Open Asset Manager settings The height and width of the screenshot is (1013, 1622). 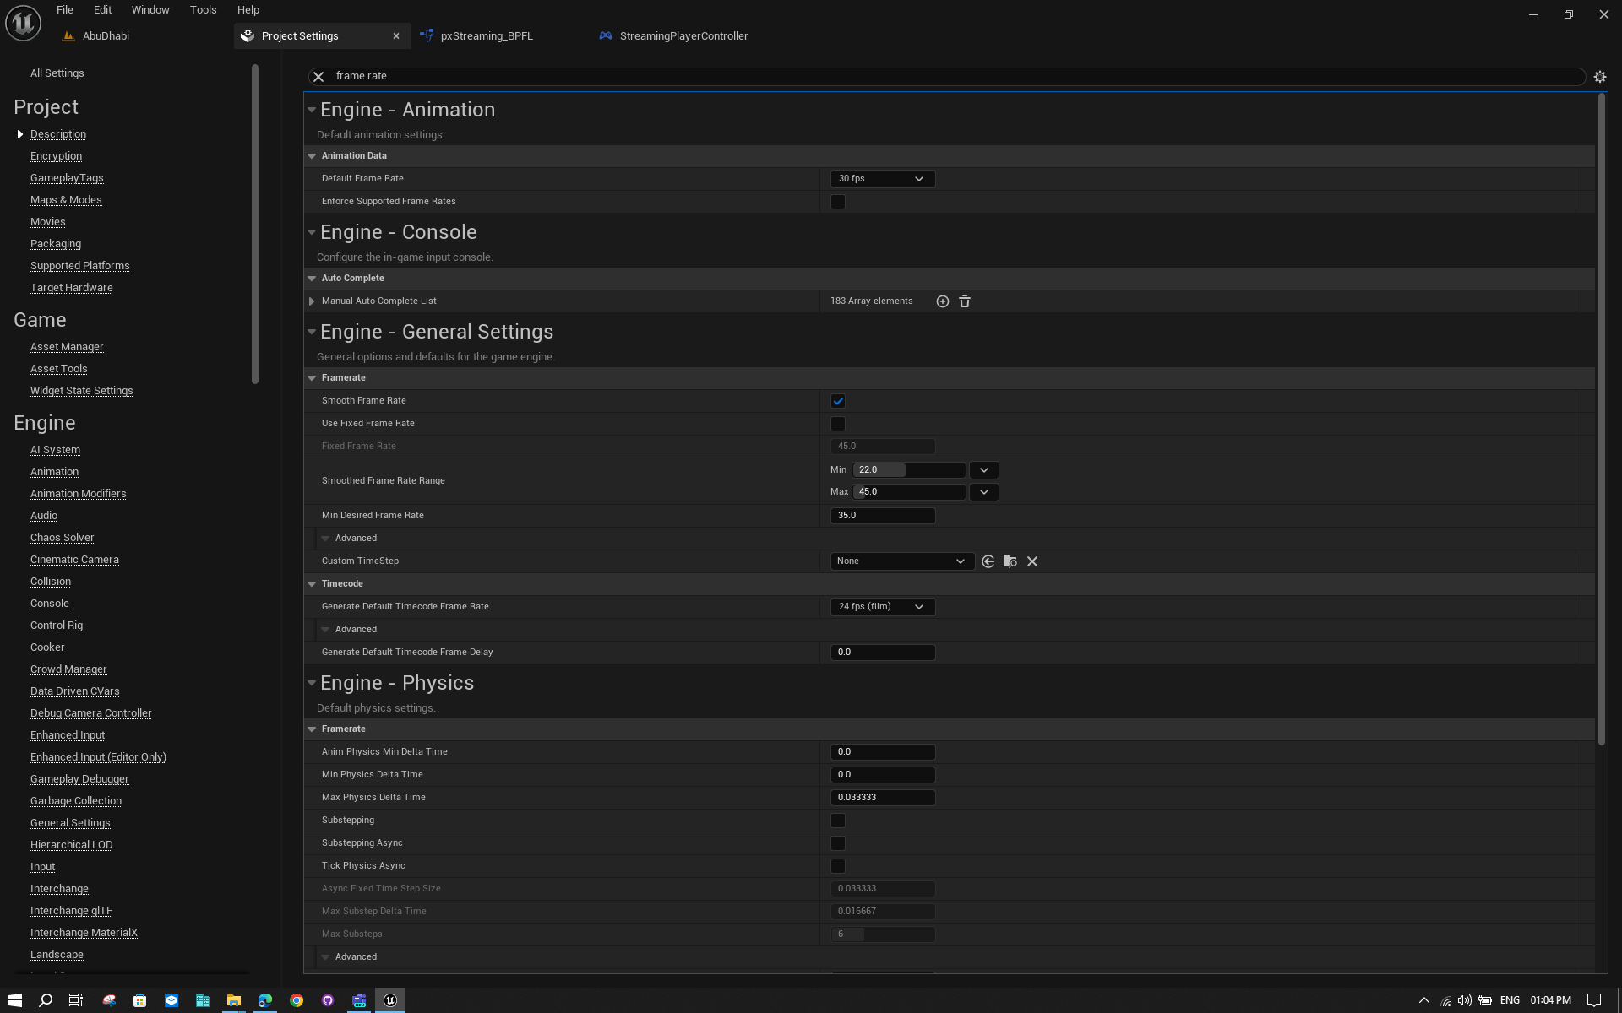tap(67, 347)
